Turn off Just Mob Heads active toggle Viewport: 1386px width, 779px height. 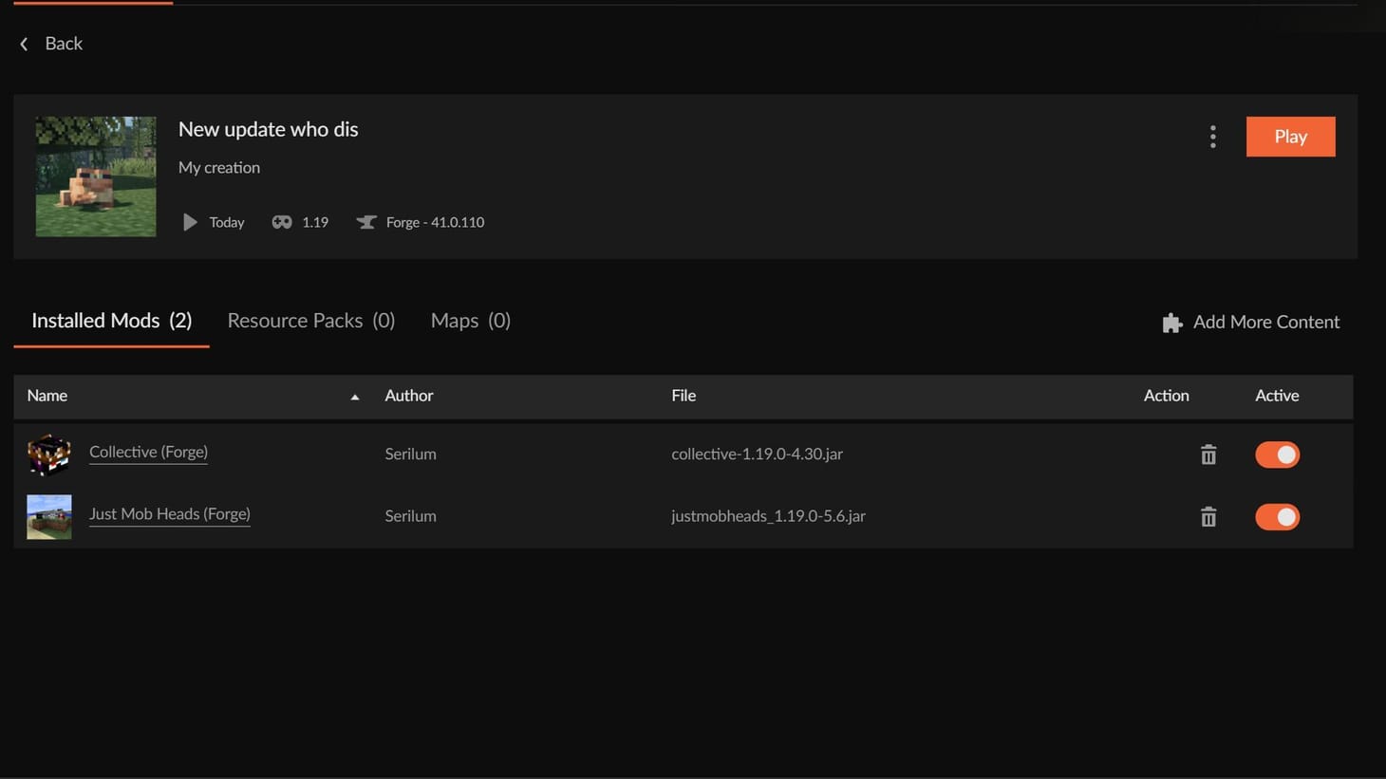click(1277, 517)
